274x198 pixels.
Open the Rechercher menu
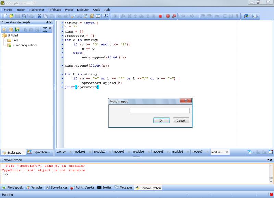[37, 10]
